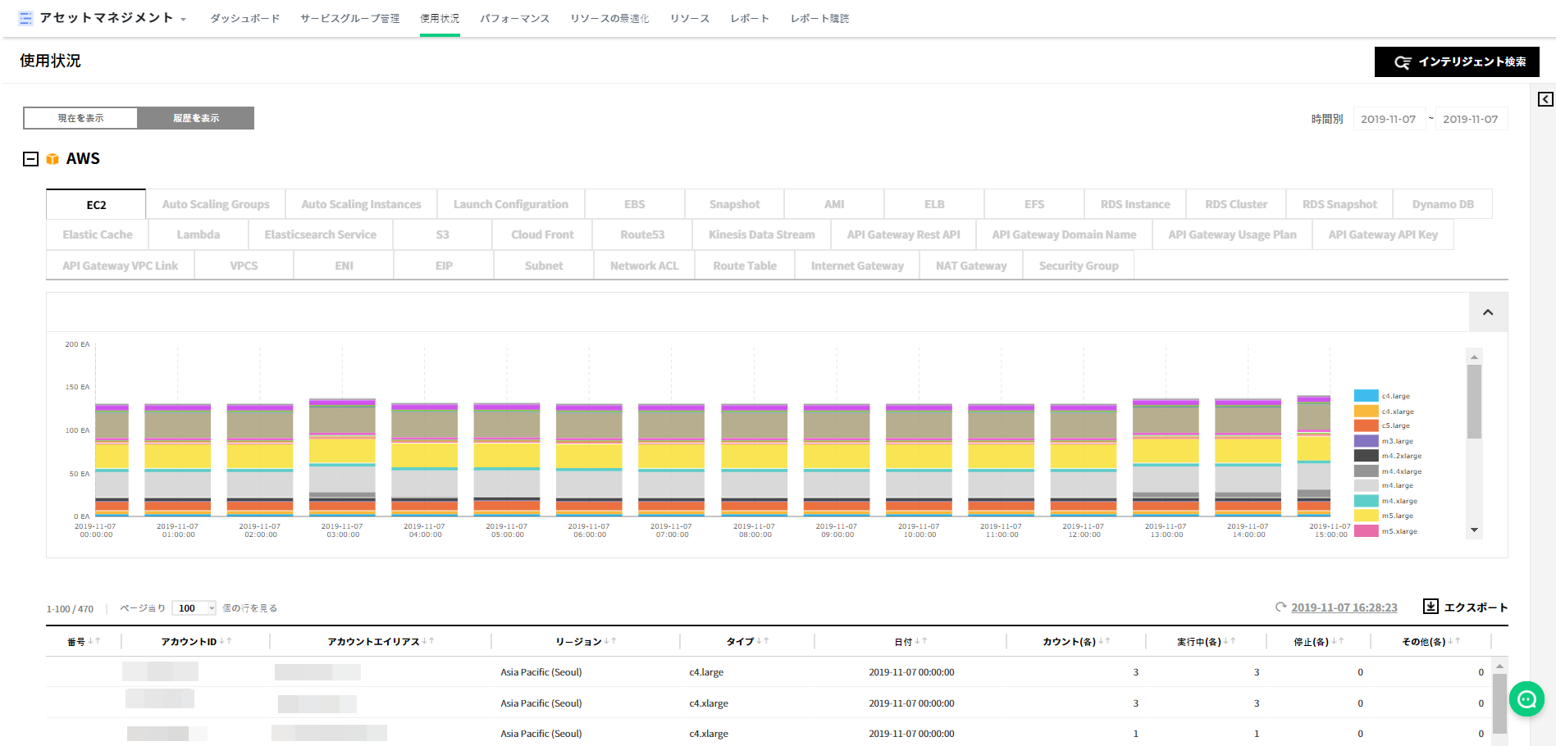Click the AWS orange cube icon

tap(52, 159)
